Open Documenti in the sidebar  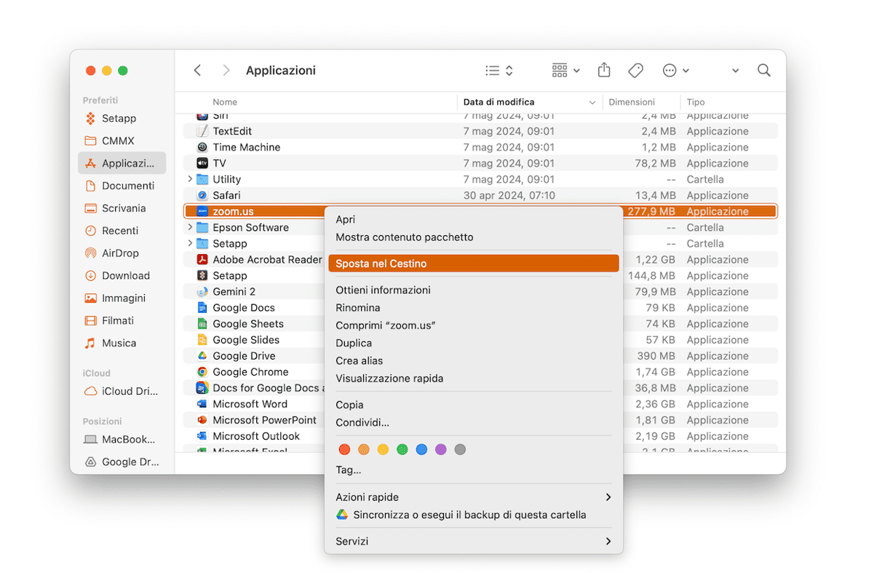pyautogui.click(x=122, y=186)
